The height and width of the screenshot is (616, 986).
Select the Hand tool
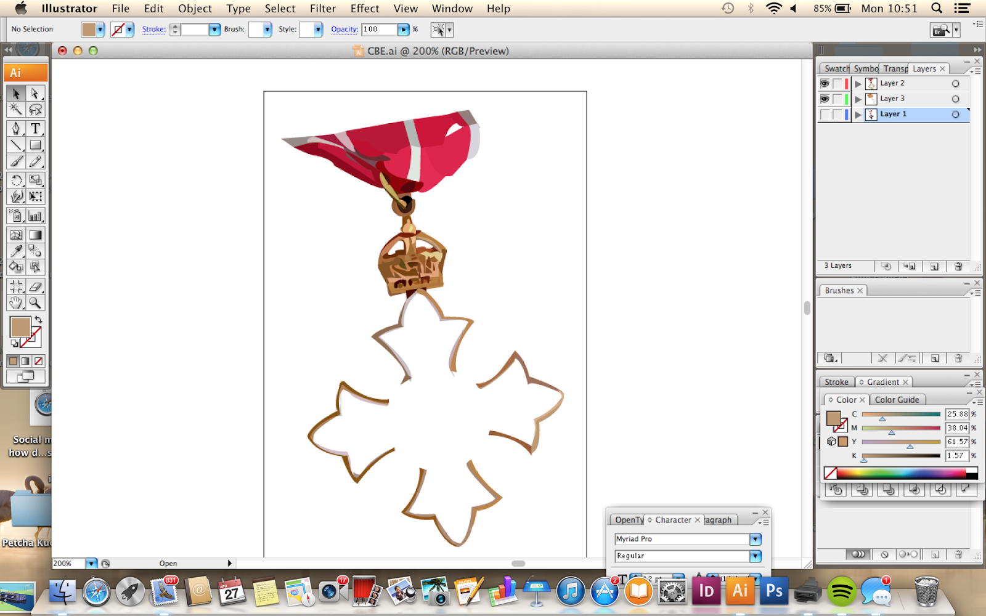point(16,302)
